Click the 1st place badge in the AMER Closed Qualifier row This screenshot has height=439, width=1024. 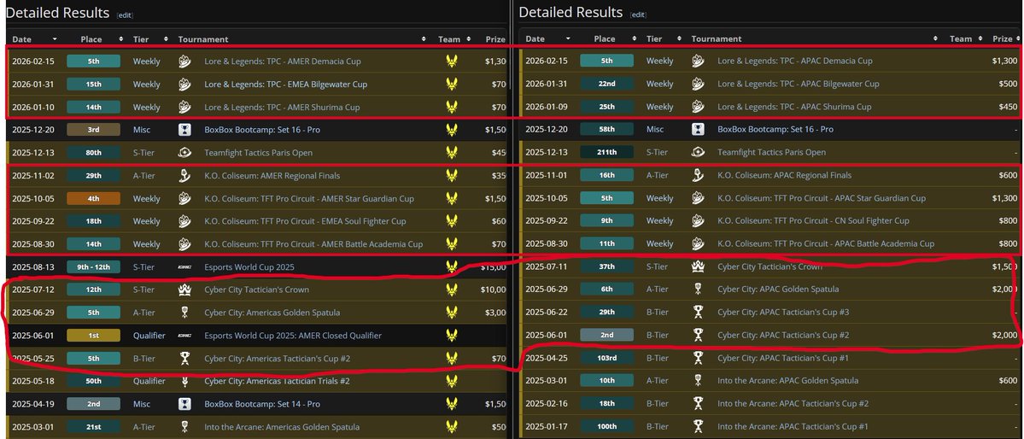click(93, 335)
